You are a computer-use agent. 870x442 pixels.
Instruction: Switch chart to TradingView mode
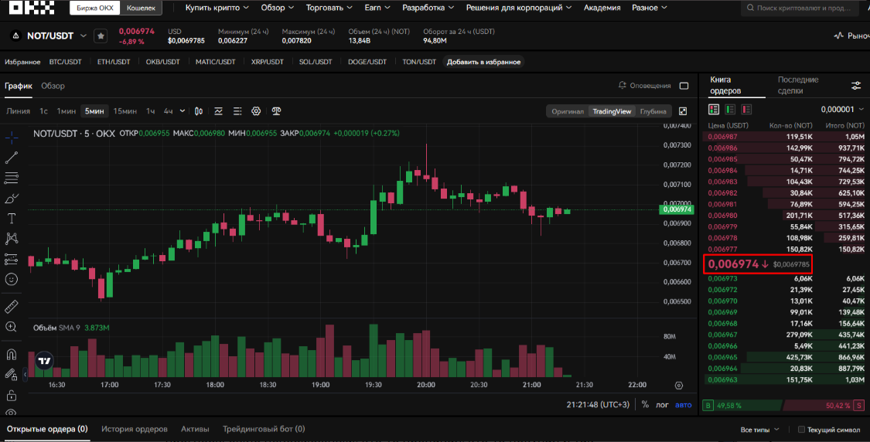612,111
